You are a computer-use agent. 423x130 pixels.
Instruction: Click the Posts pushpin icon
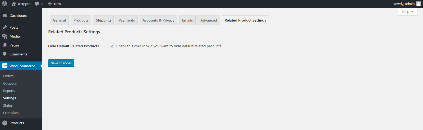(x=5, y=27)
